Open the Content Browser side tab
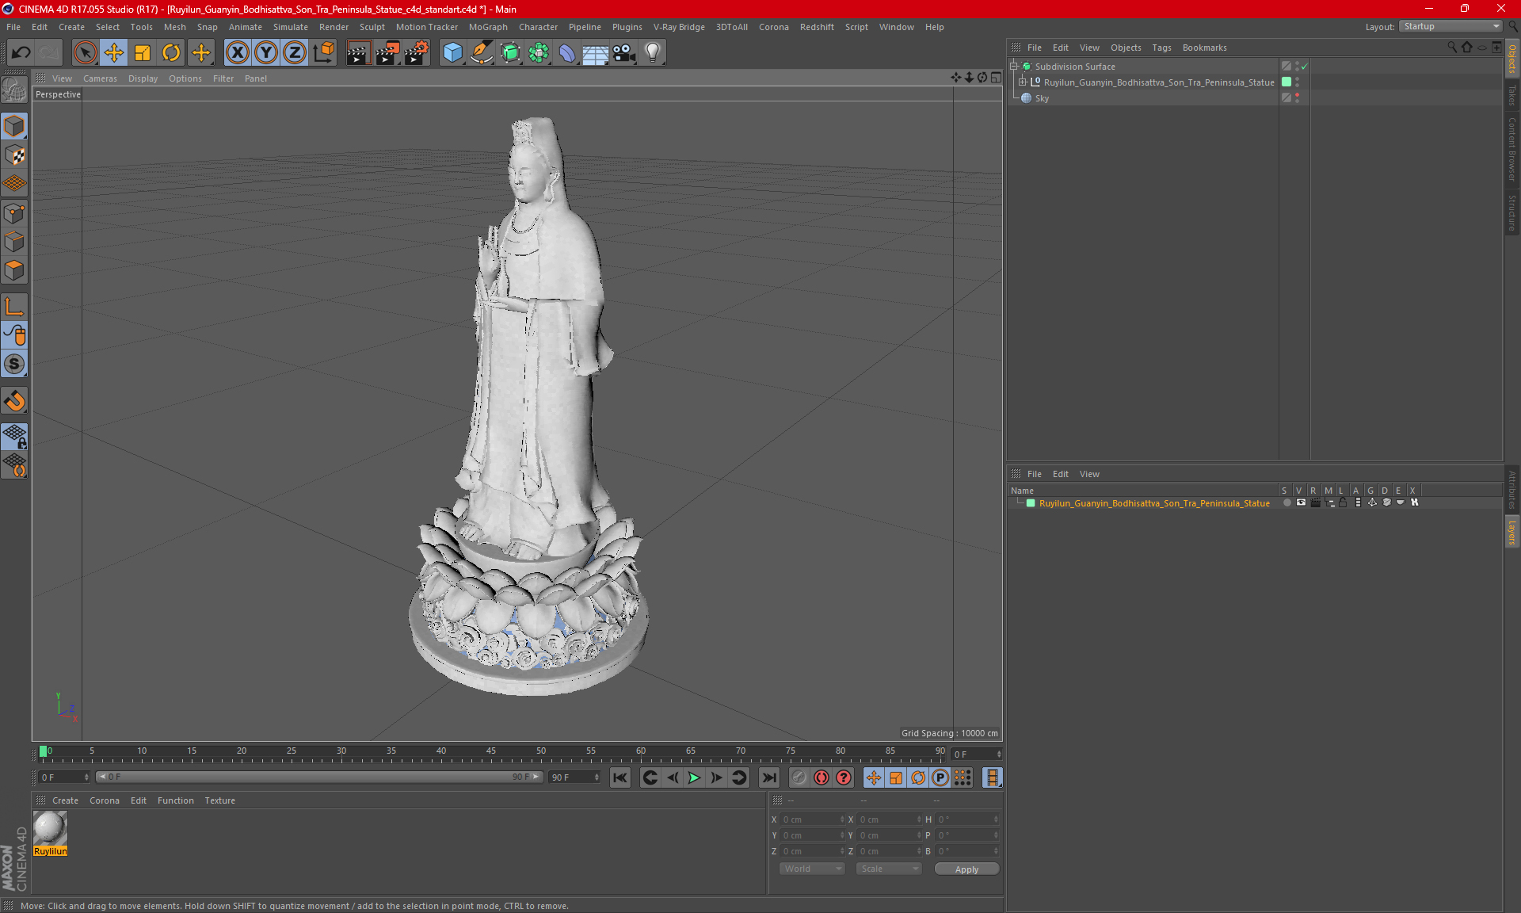Viewport: 1521px width, 913px height. 1512,150
